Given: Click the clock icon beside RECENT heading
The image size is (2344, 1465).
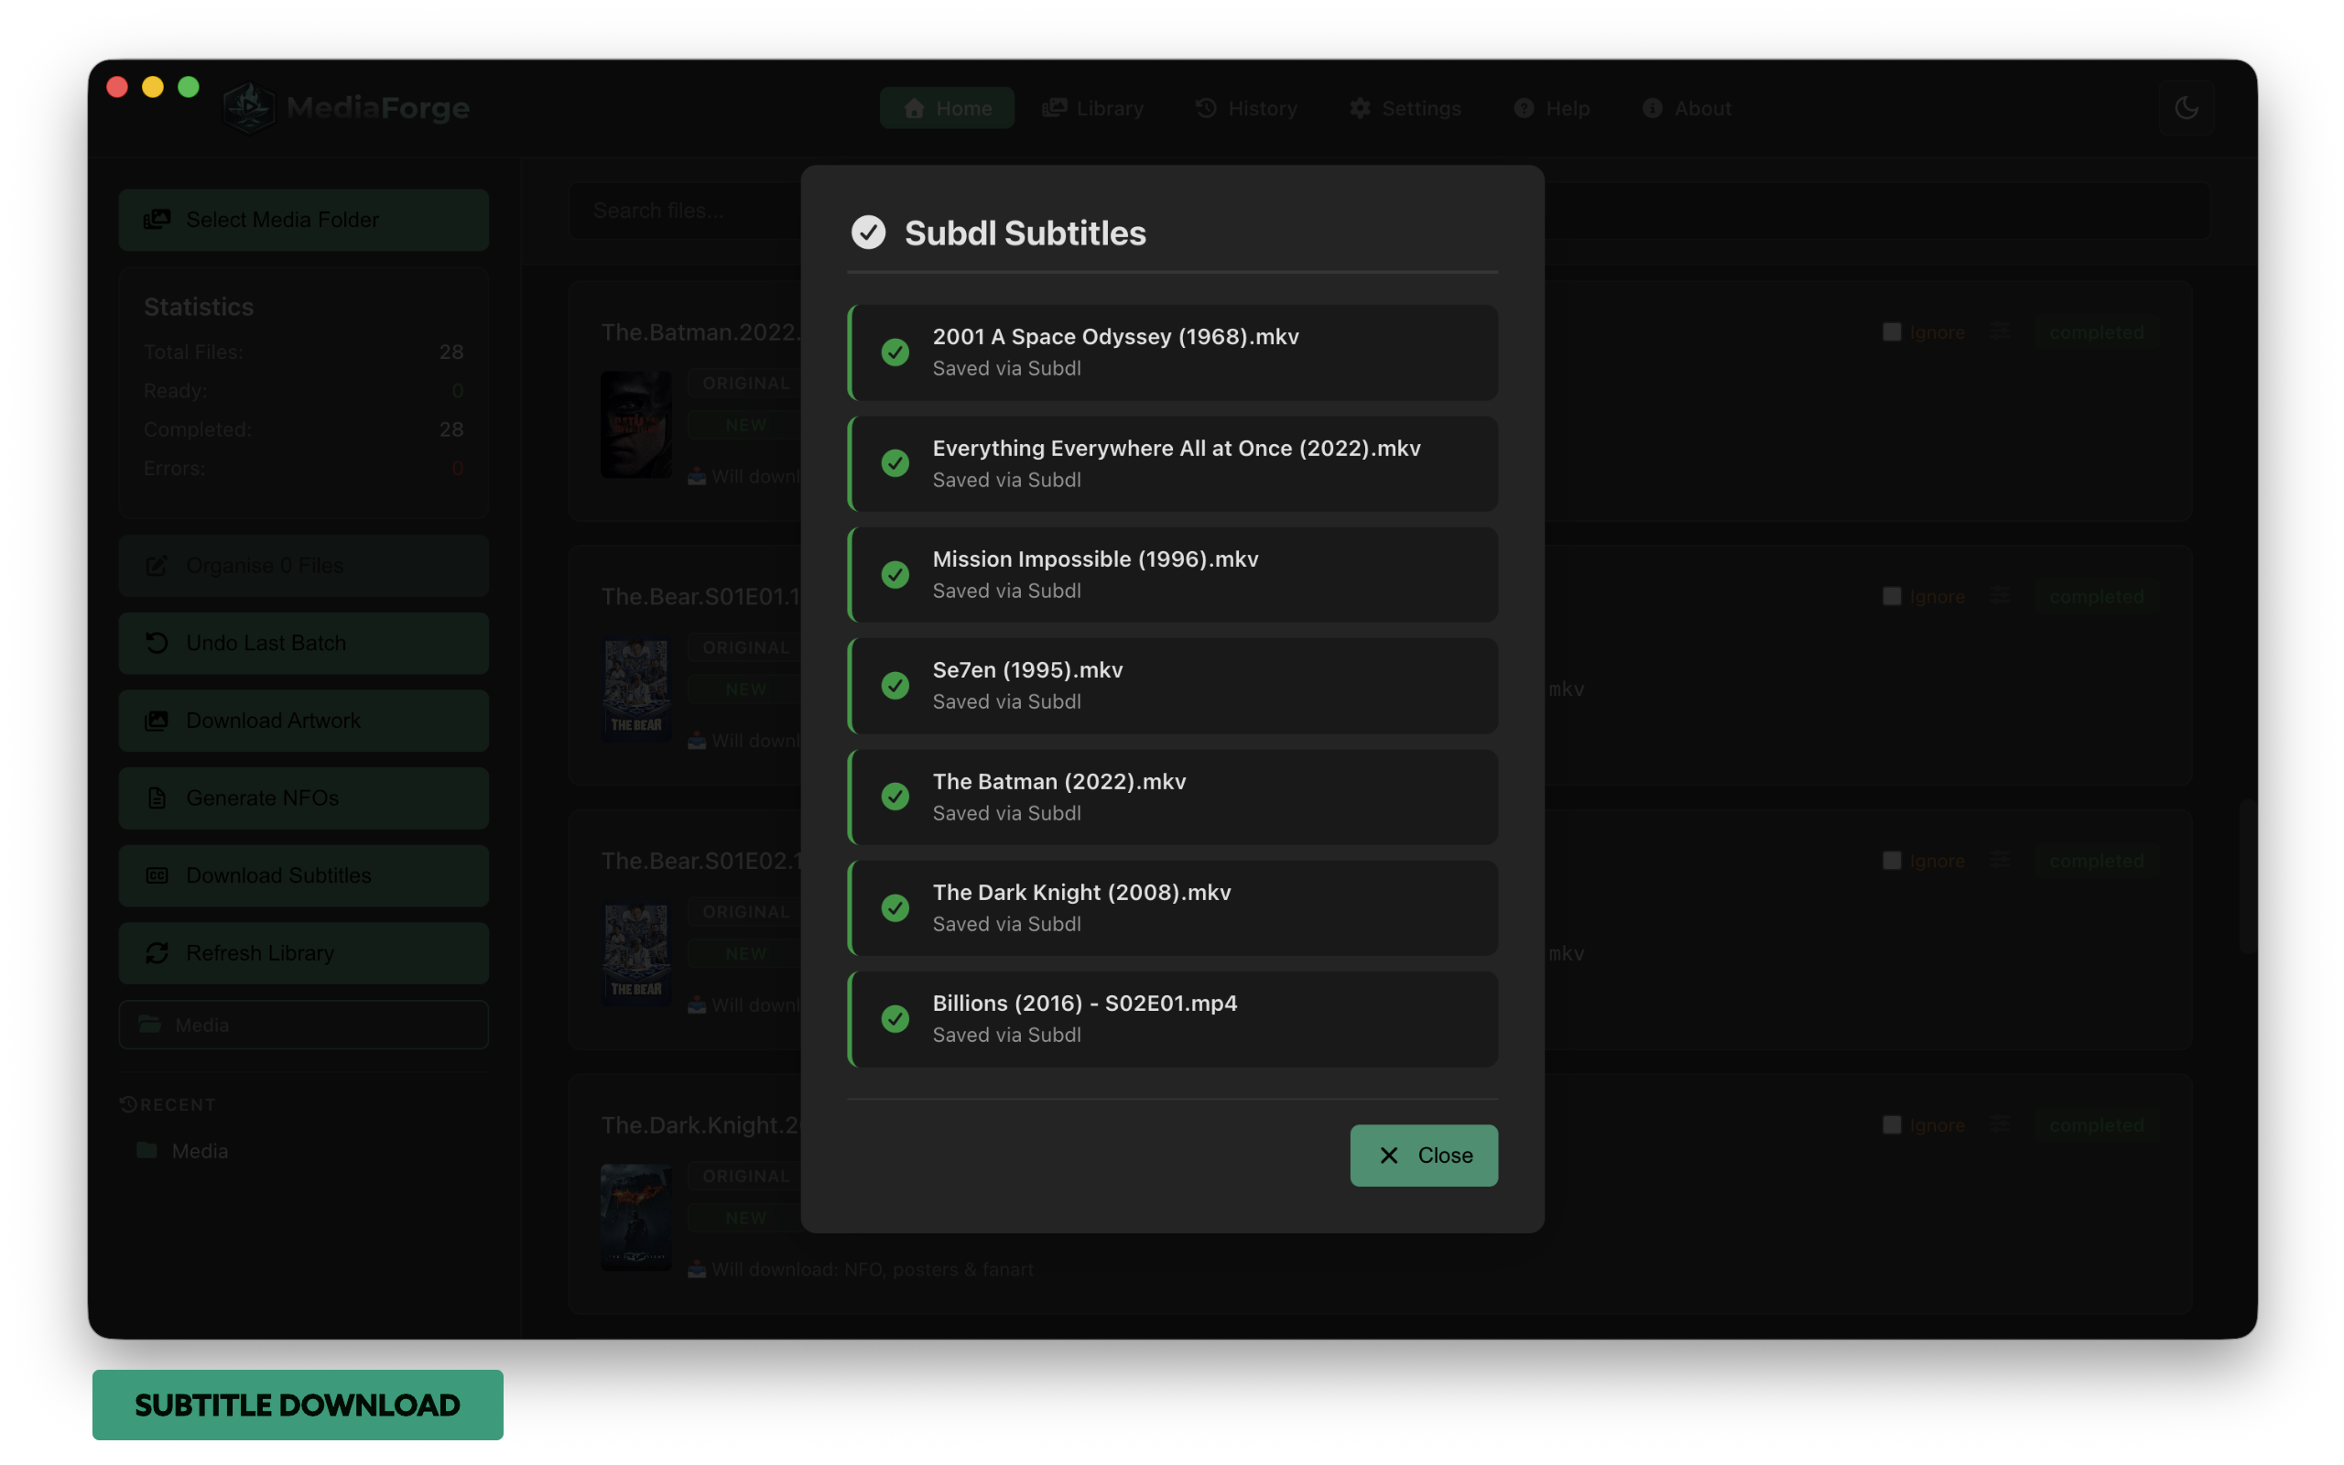Looking at the screenshot, I should [x=128, y=1103].
